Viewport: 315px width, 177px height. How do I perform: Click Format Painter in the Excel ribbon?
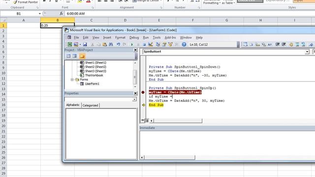[x=26, y=2]
